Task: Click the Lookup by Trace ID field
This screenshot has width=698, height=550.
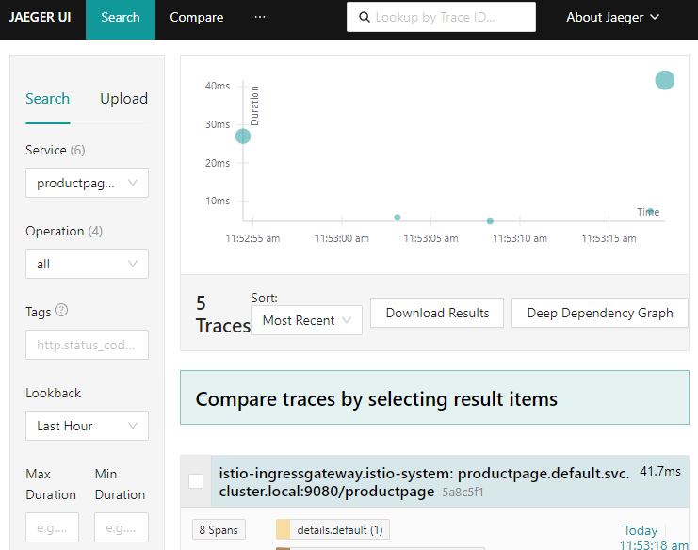Action: point(441,17)
